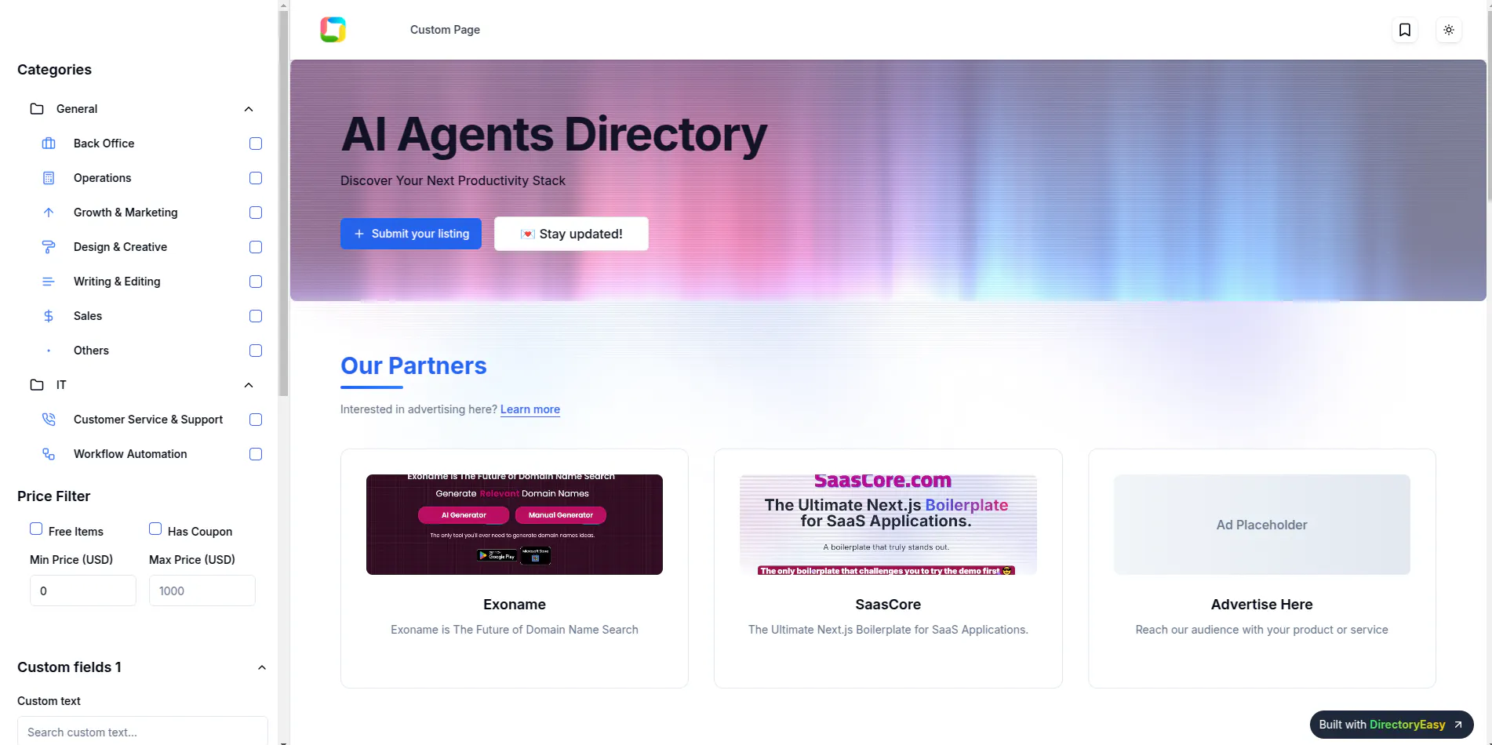Open the bookmark icon in top bar
Image resolution: width=1492 pixels, height=745 pixels.
(1404, 30)
